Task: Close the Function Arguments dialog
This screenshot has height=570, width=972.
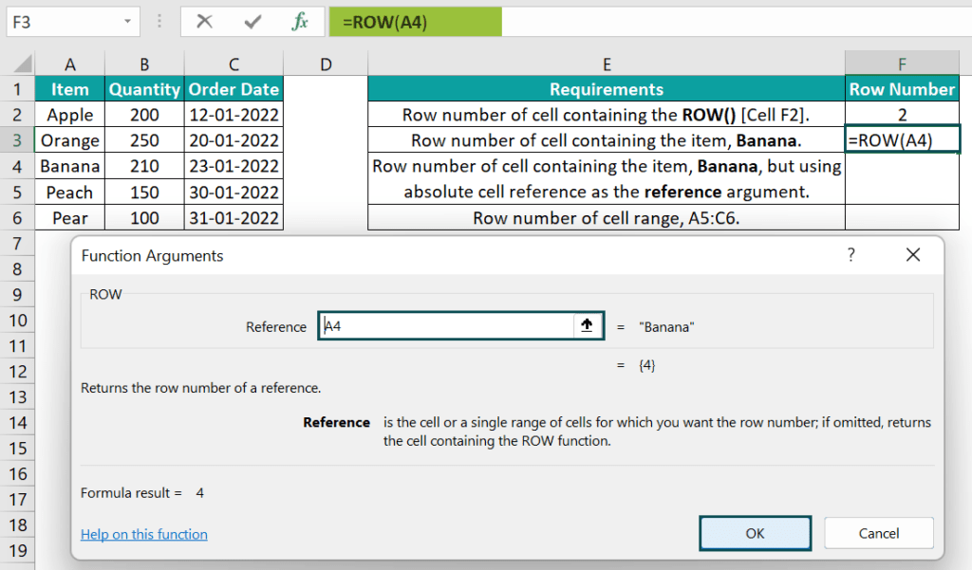Action: coord(912,254)
